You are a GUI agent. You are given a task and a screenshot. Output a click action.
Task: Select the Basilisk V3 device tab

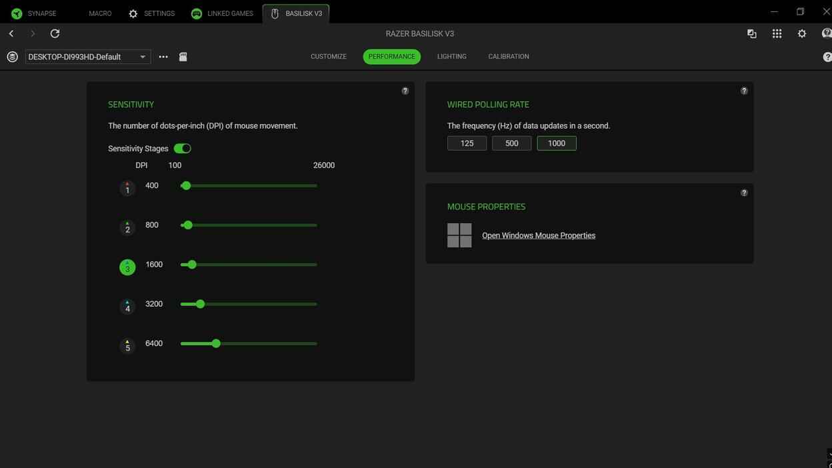tap(296, 13)
